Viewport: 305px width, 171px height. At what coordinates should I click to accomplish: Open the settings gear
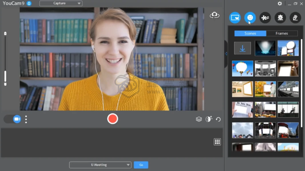coord(280,3)
